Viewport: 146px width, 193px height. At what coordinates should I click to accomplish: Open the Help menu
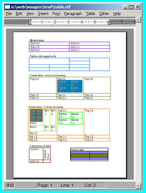pos(117,14)
